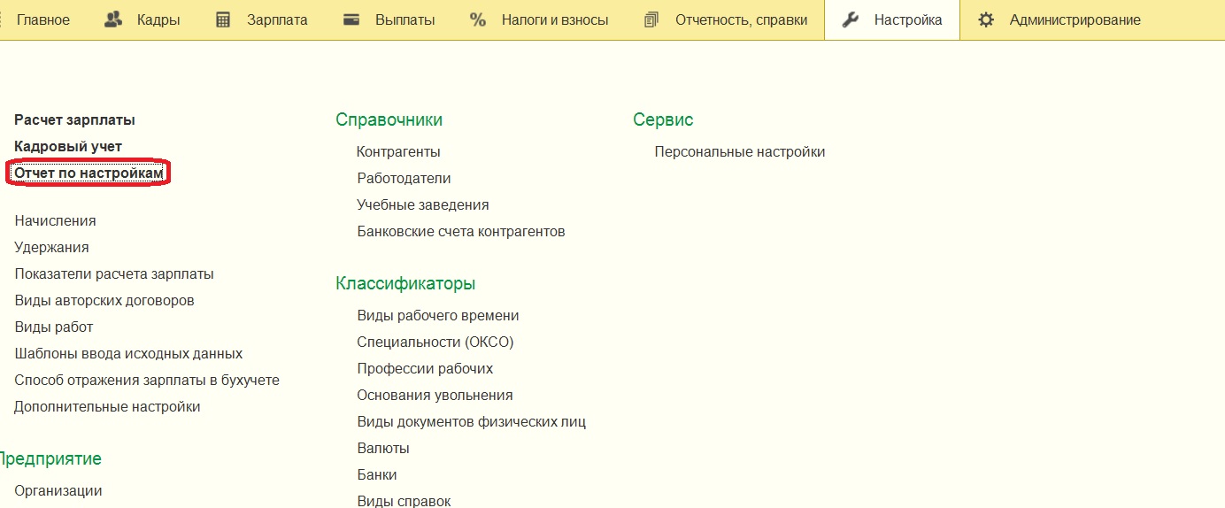The height and width of the screenshot is (508, 1225).
Task: Click the people icon beside Кадры
Action: point(113,19)
